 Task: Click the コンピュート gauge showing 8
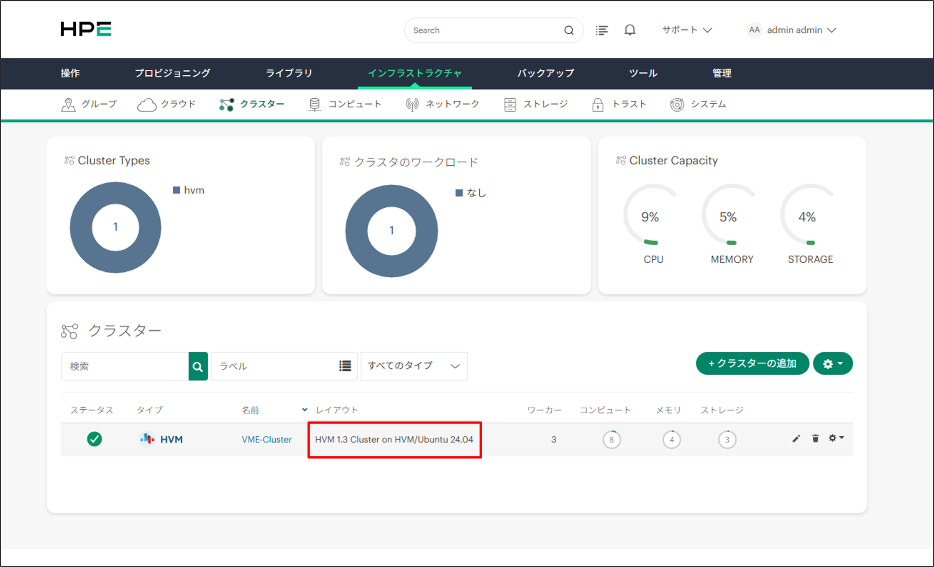(612, 439)
